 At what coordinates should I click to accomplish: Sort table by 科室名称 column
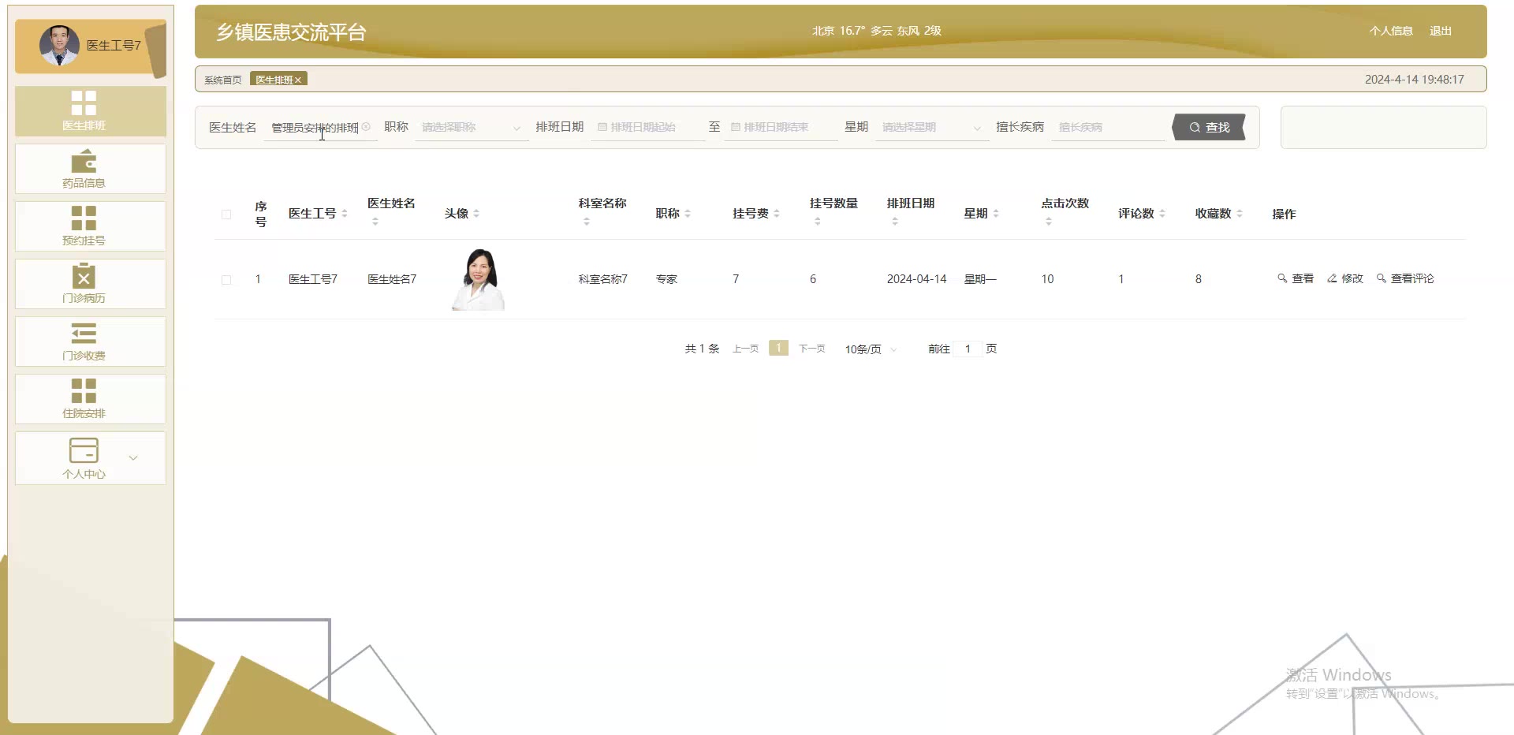point(587,222)
